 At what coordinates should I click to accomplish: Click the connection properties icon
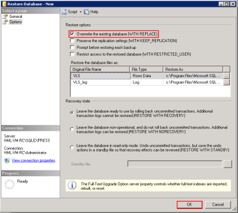point(7,161)
